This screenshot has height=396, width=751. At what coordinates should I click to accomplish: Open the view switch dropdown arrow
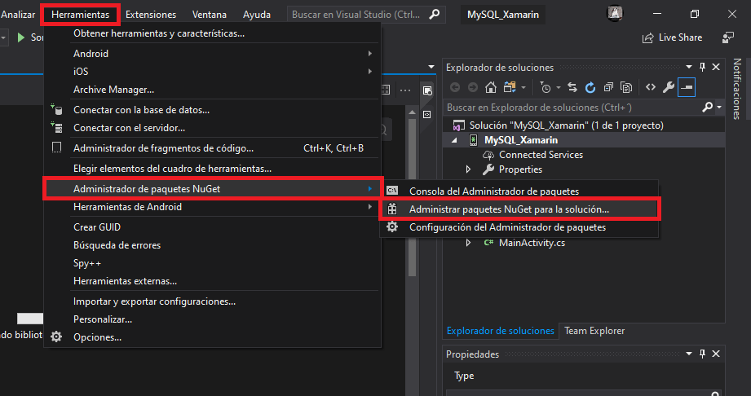coord(523,88)
